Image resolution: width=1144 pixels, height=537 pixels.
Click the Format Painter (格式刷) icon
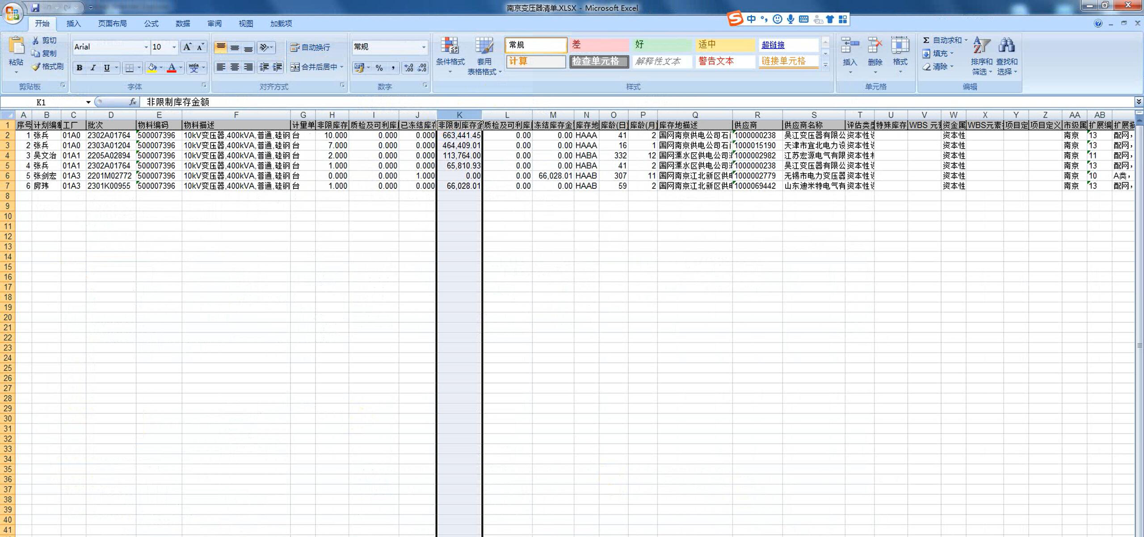coord(36,67)
